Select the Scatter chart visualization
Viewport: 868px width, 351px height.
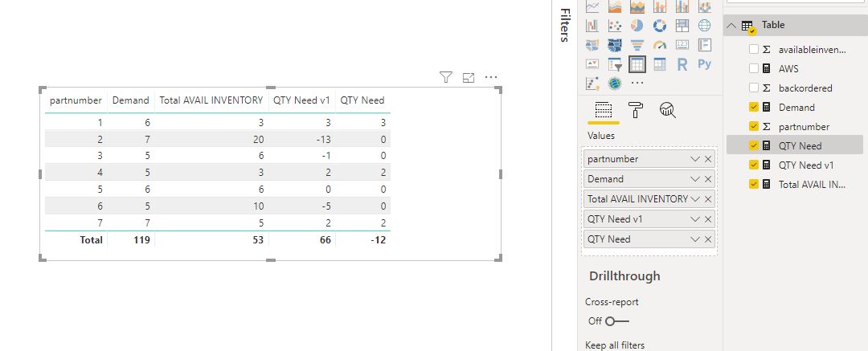[x=615, y=26]
